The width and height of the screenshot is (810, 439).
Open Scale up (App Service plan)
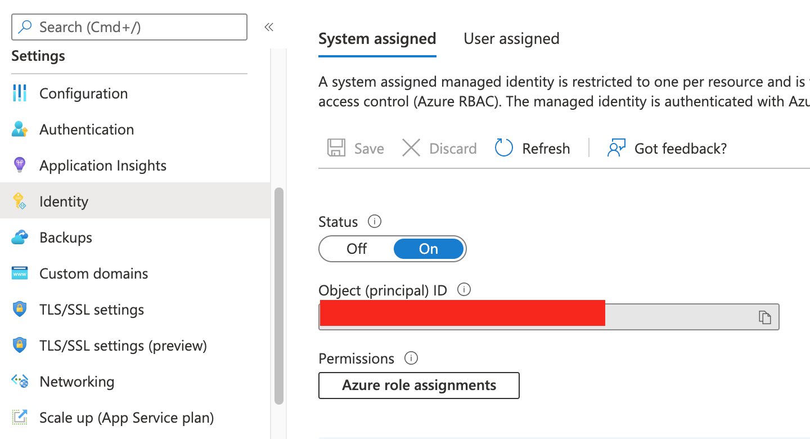tap(127, 418)
